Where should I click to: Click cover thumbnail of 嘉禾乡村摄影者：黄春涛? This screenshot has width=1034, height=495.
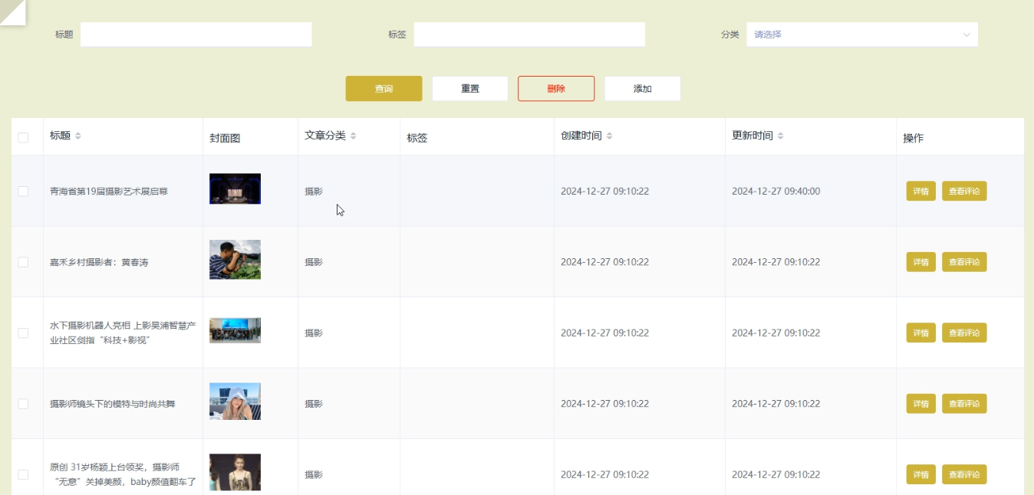(235, 260)
